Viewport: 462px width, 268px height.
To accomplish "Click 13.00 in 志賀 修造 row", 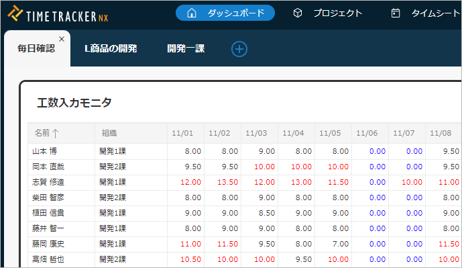I will tap(301, 182).
